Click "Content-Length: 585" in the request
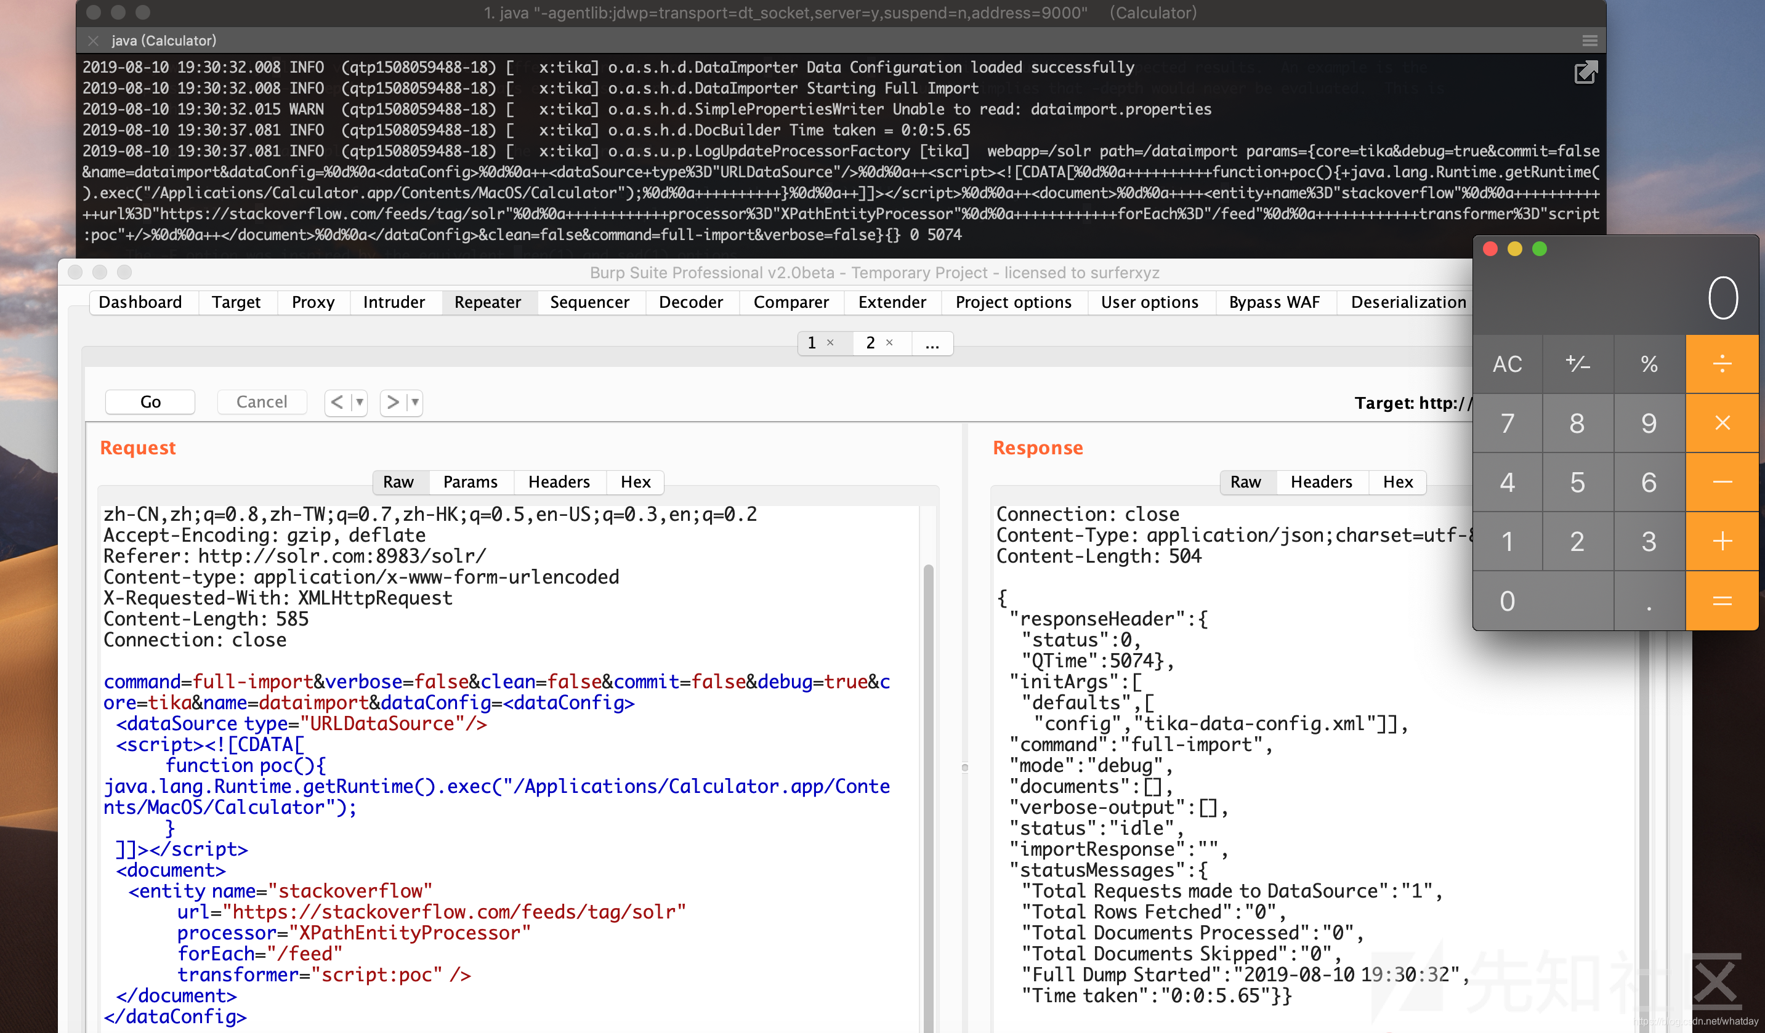Image resolution: width=1765 pixels, height=1033 pixels. (206, 619)
